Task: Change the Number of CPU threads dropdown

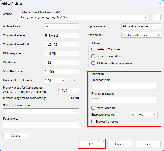Action: pos(55,80)
